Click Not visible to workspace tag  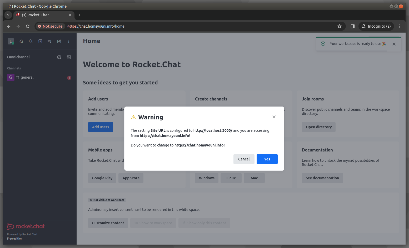pos(107,200)
